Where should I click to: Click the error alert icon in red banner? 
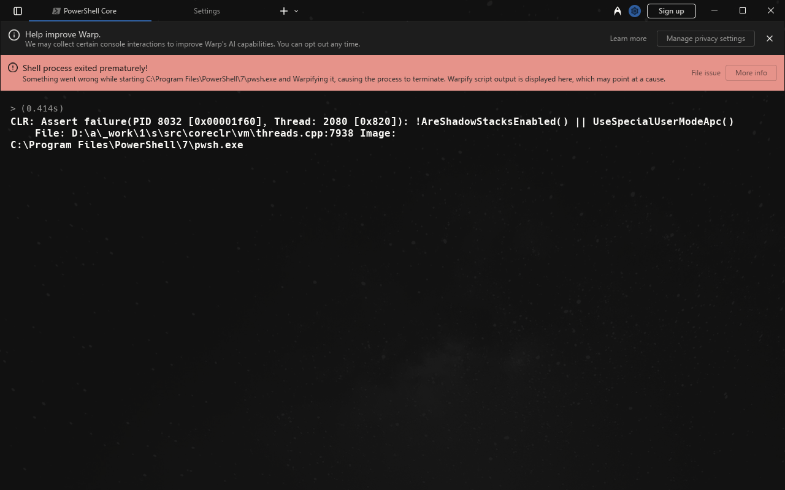(13, 68)
